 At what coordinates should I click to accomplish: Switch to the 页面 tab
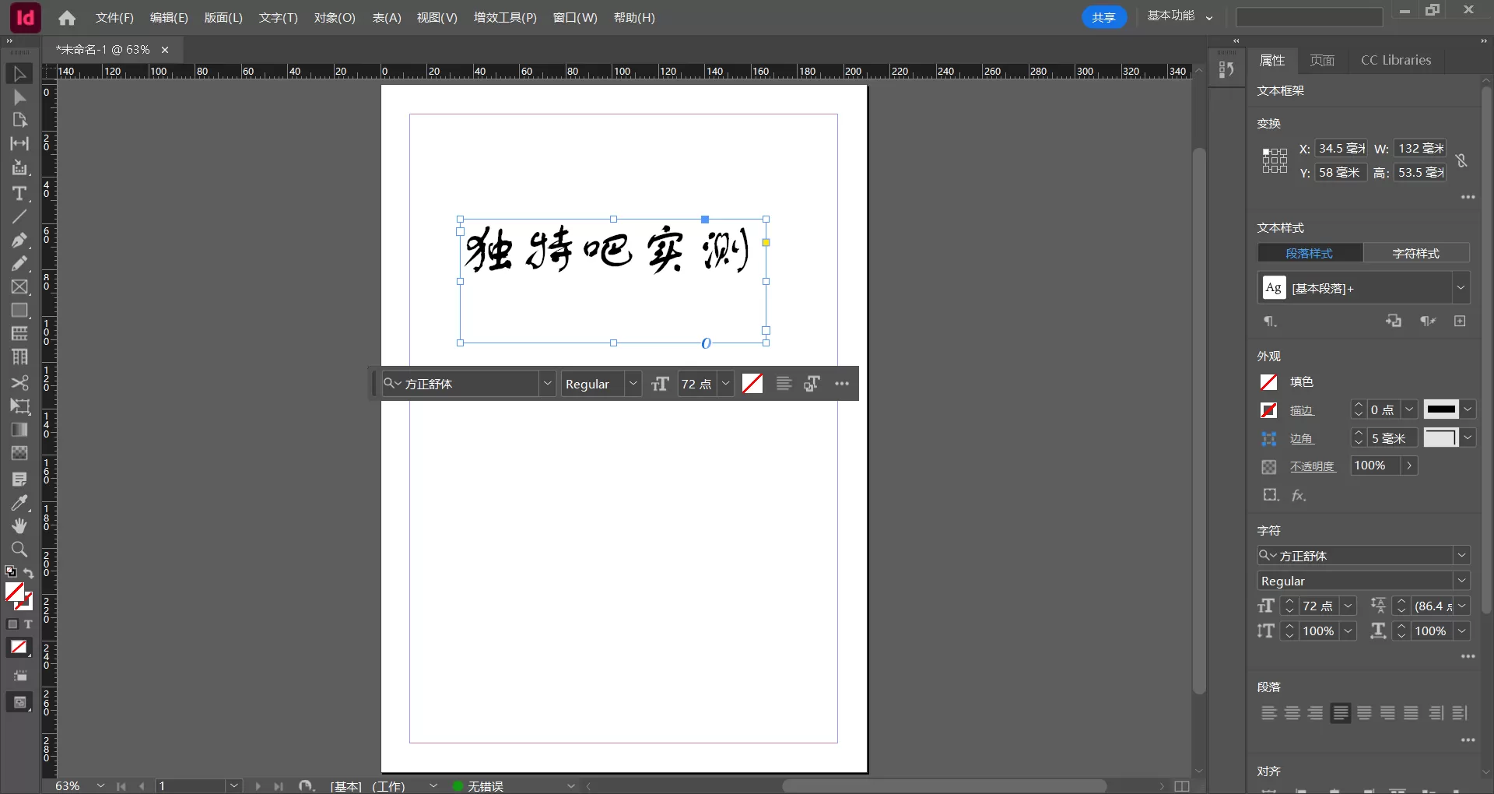(x=1322, y=60)
